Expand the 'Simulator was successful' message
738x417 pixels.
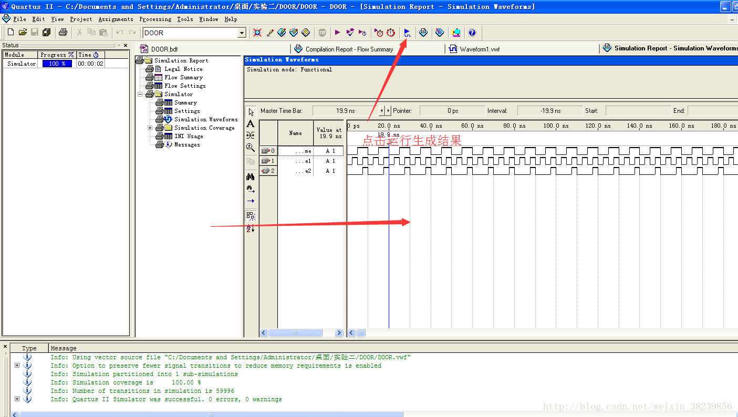(x=17, y=399)
